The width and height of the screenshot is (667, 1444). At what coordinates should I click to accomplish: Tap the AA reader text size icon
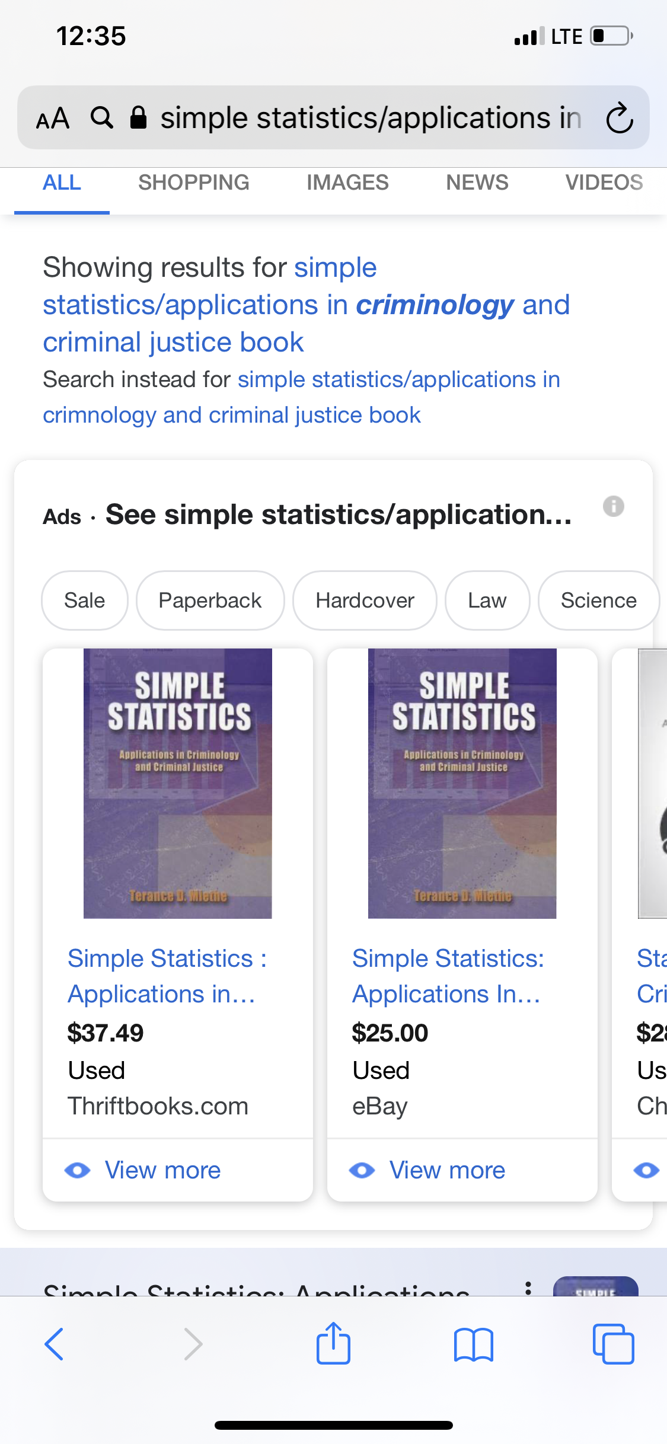(x=53, y=118)
